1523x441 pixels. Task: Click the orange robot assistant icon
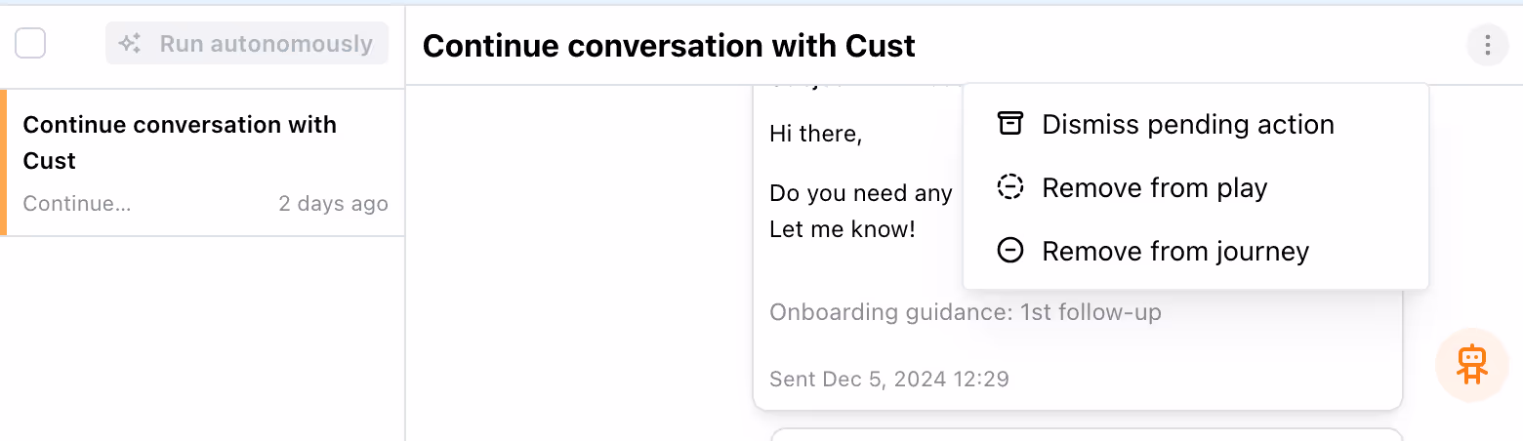(1471, 364)
